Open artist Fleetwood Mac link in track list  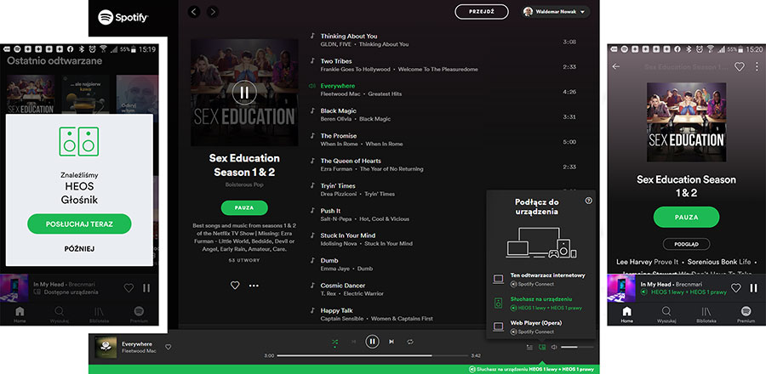point(341,93)
